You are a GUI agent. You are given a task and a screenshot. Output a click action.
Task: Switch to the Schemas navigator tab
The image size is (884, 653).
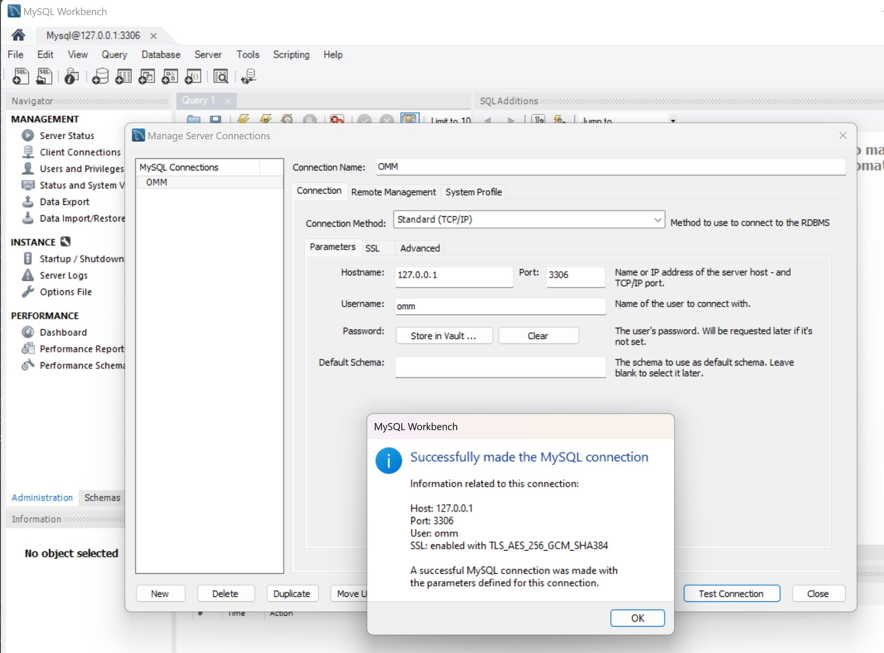tap(102, 498)
